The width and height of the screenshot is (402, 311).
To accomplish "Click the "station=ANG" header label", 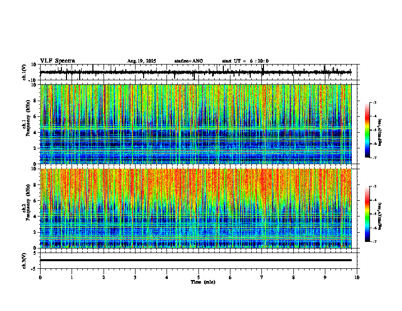I will coord(188,61).
